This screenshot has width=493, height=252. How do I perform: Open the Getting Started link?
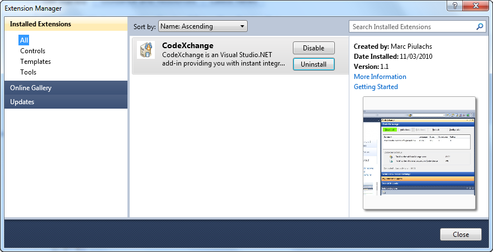pos(376,87)
